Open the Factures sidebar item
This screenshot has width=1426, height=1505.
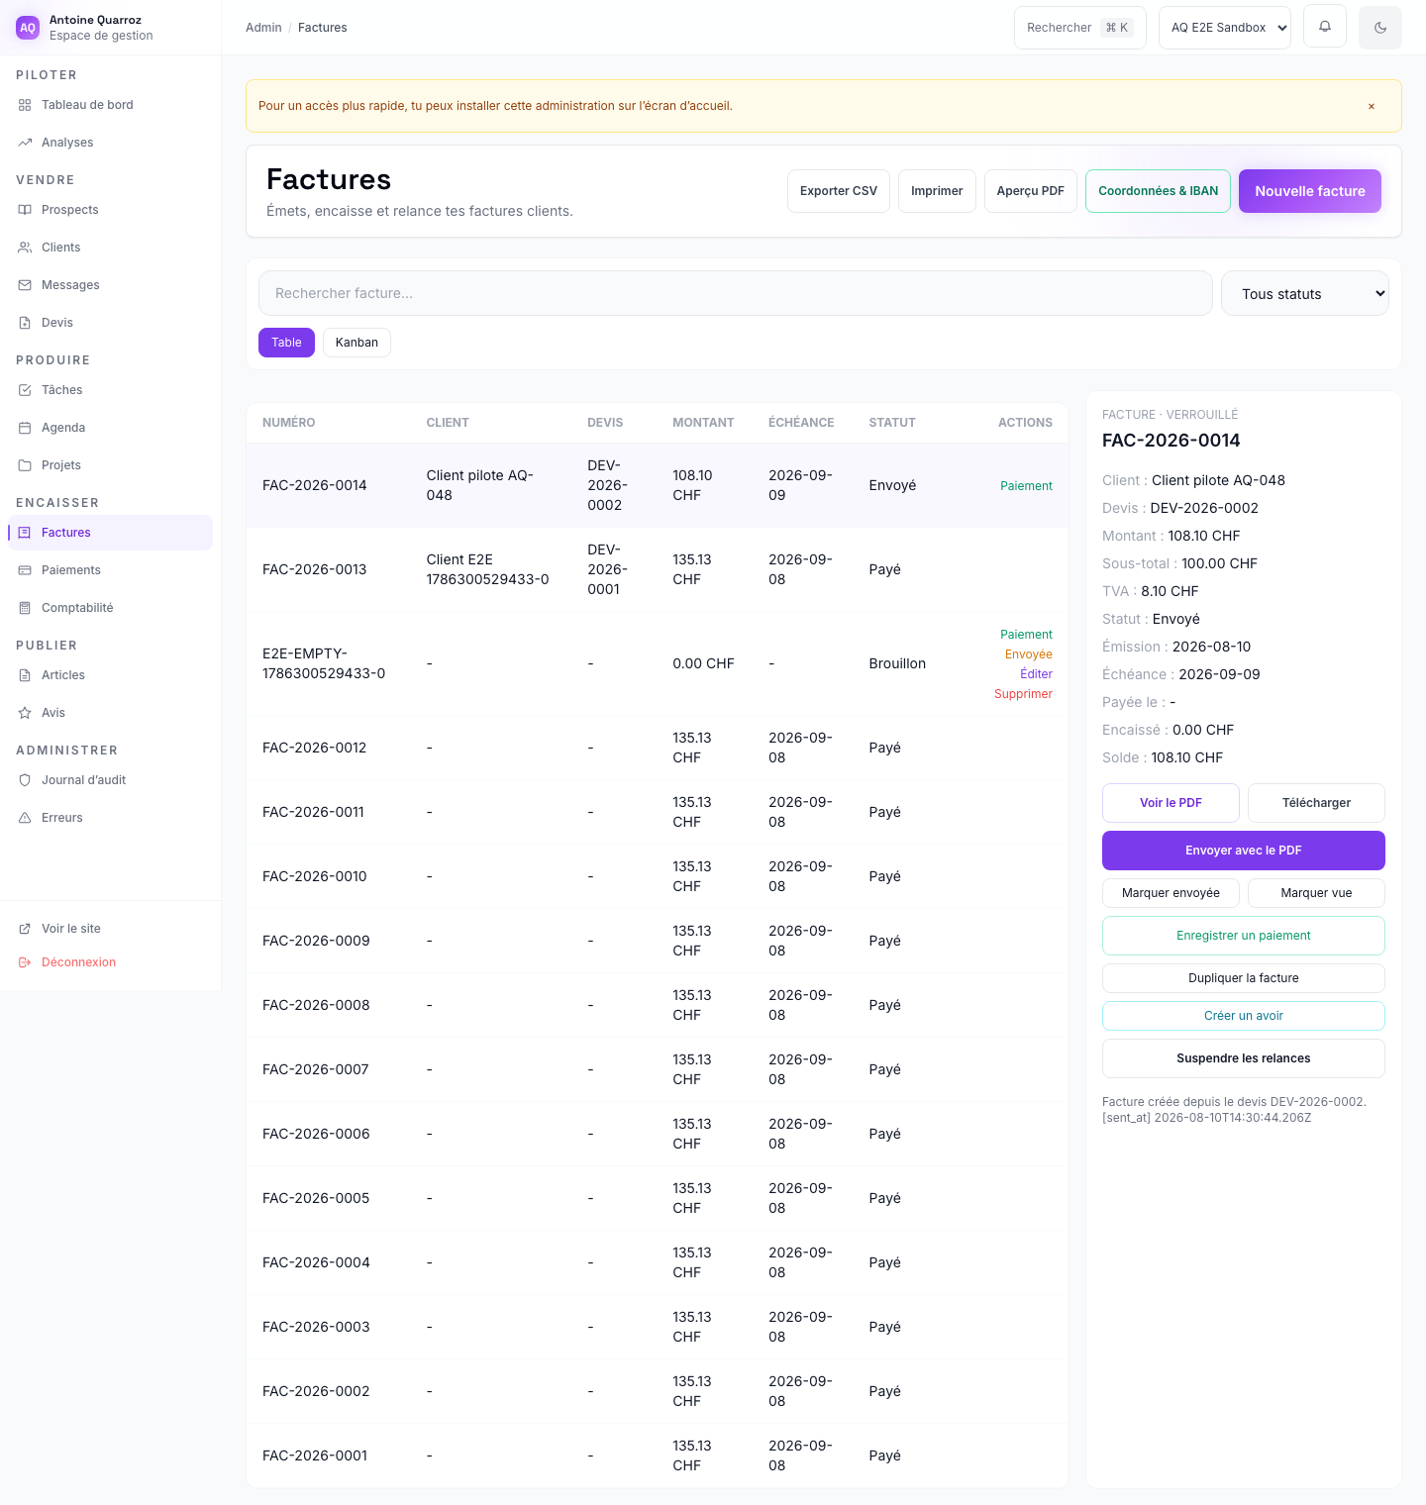[110, 533]
